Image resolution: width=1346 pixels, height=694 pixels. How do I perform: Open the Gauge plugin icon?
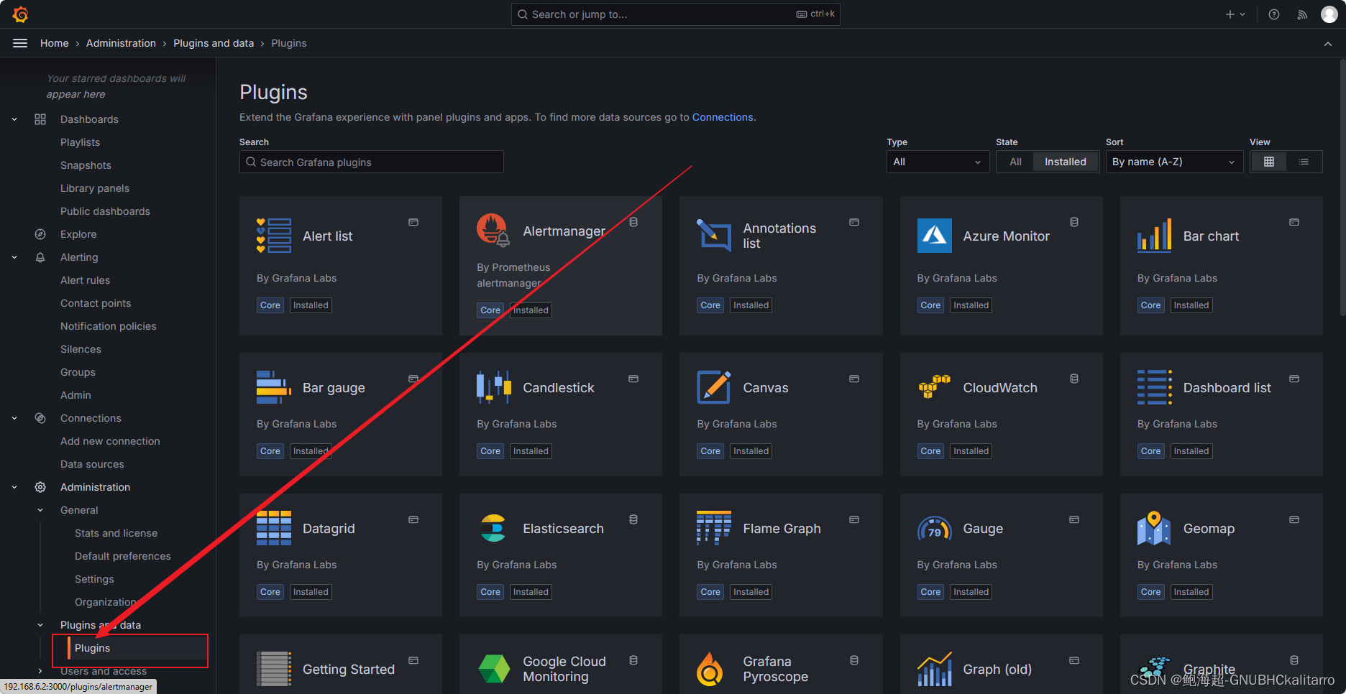[x=935, y=528]
